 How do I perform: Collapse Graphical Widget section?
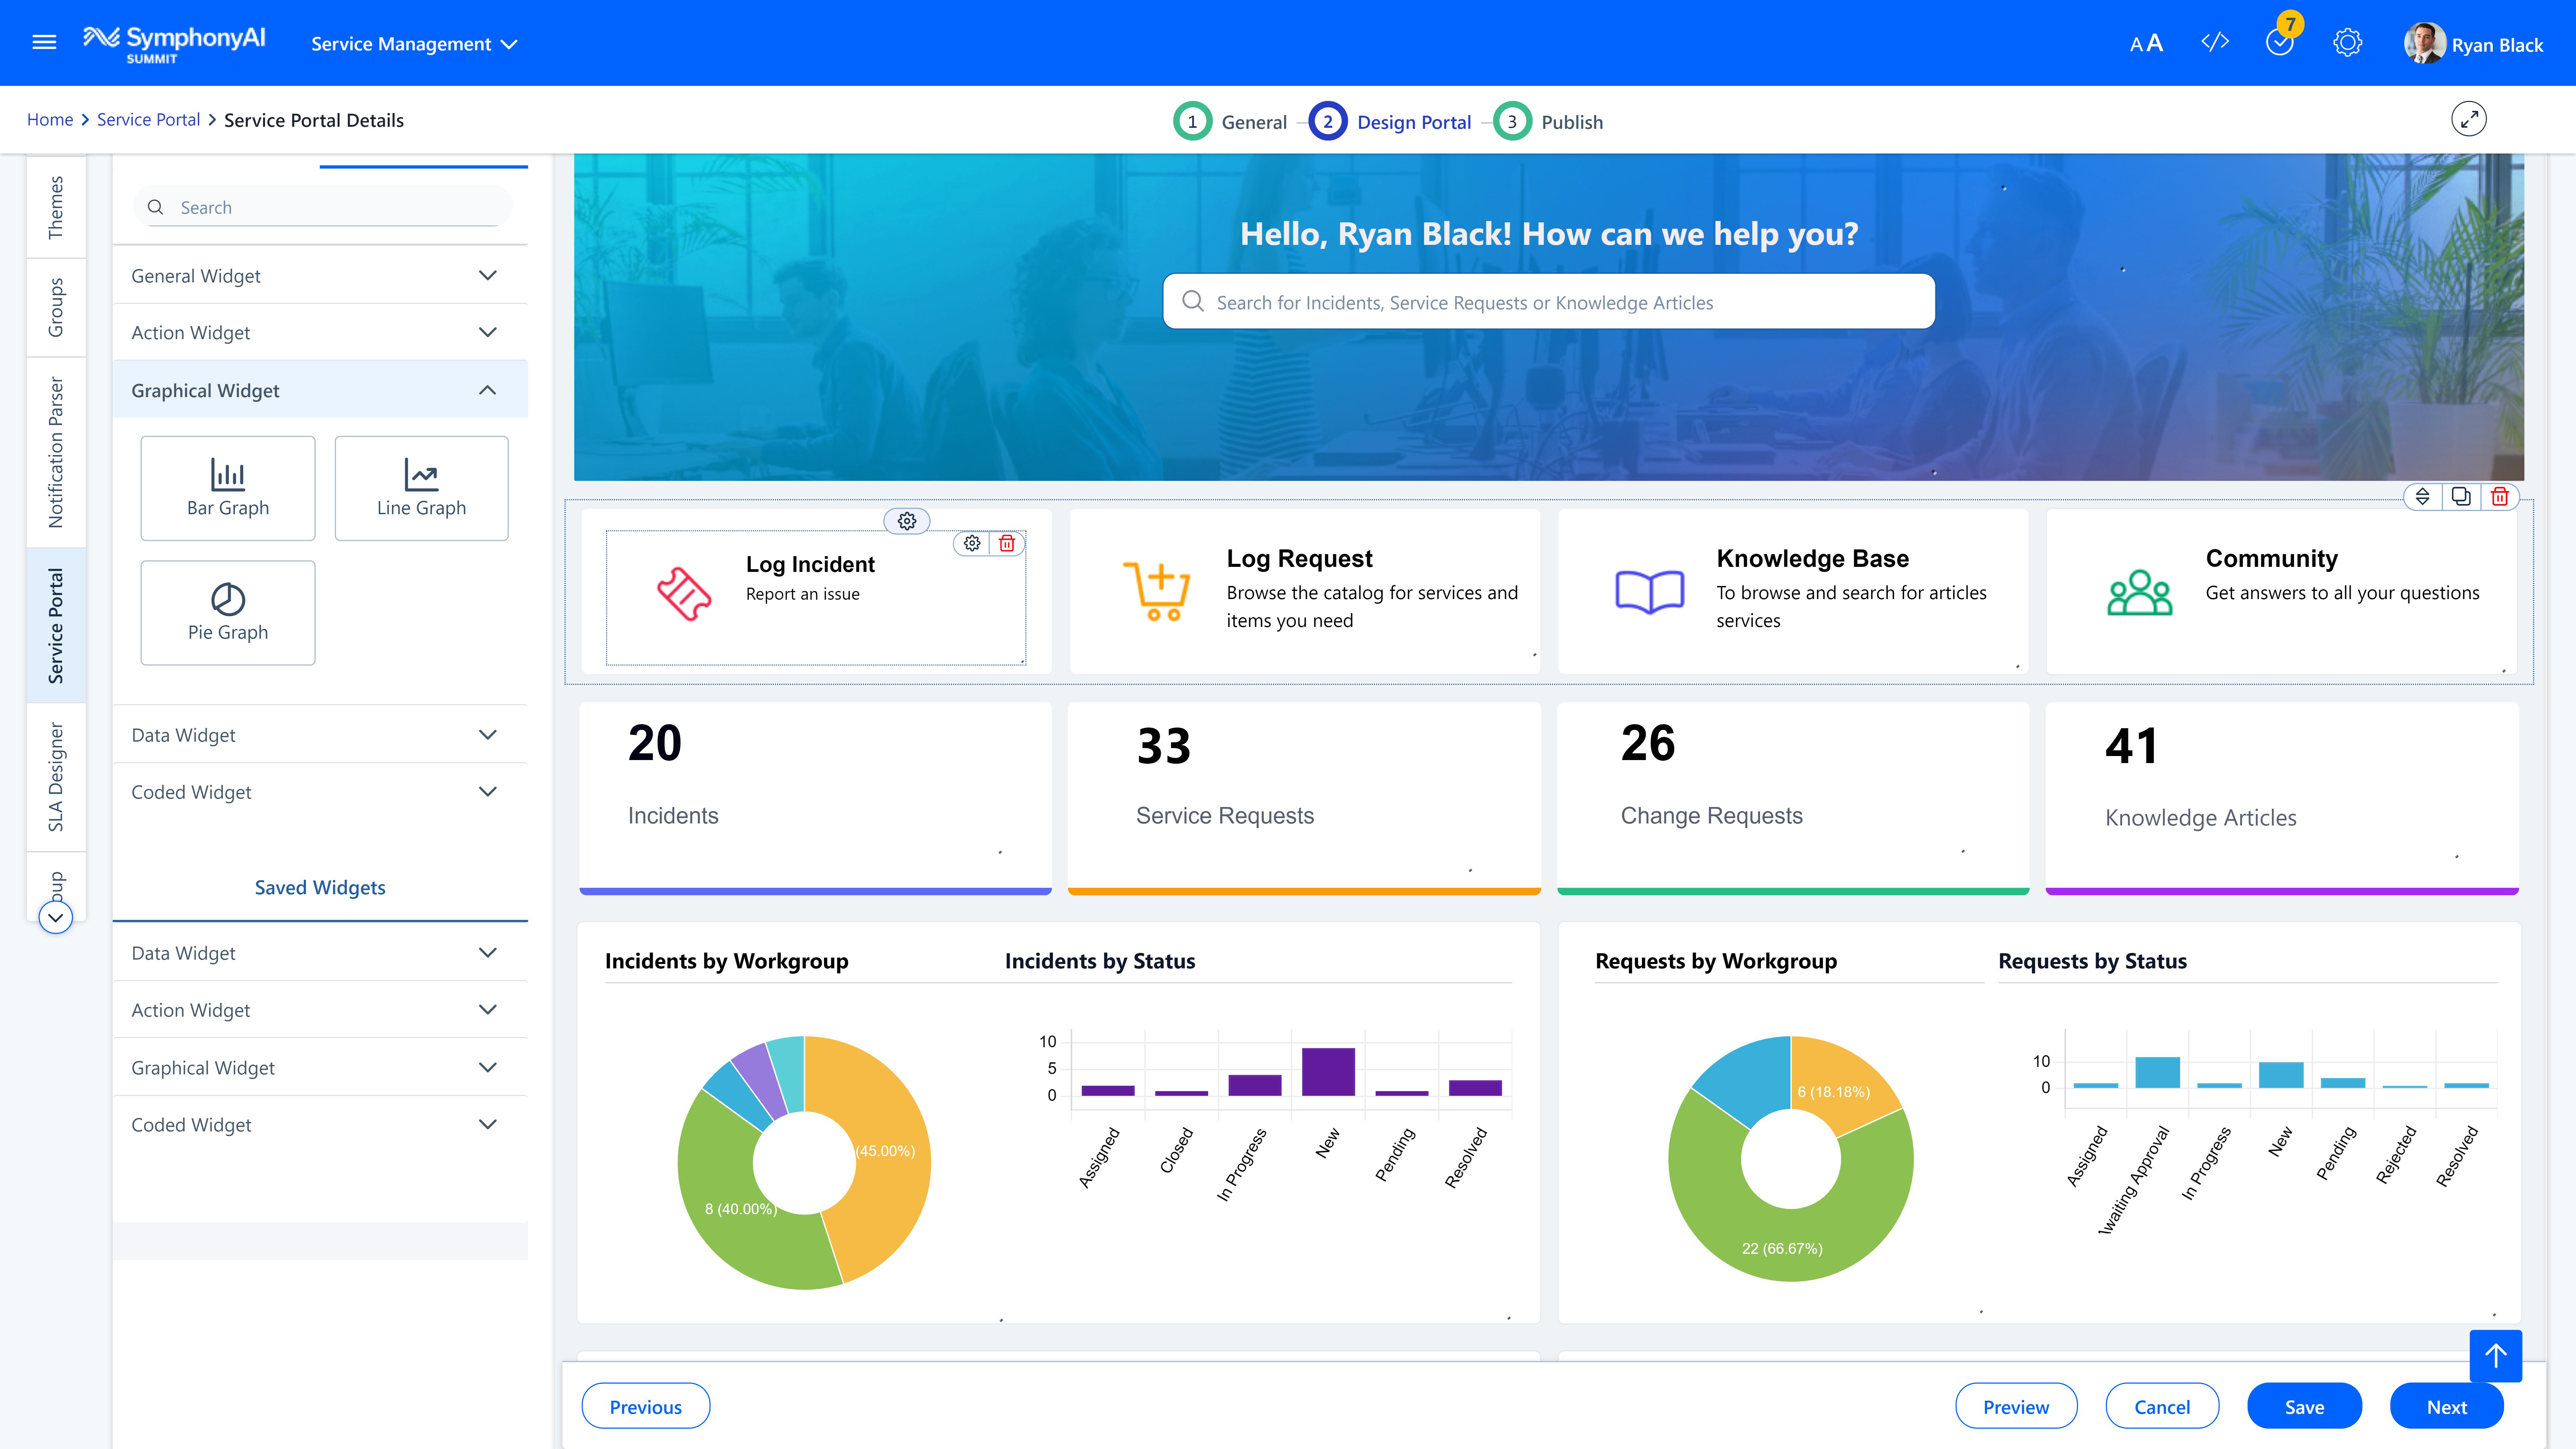[x=320, y=390]
